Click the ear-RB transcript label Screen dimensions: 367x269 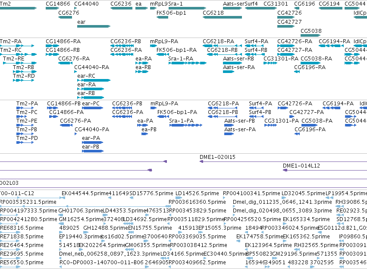[86, 93]
